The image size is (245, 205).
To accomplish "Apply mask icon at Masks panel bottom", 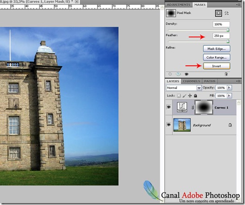I will pyautogui.click(x=178, y=74).
